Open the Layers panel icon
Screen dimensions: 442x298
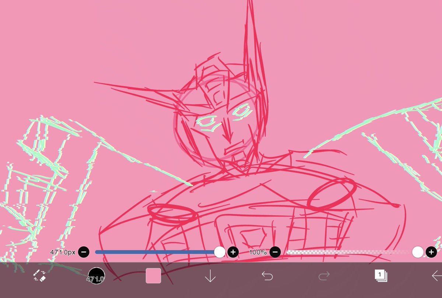[x=380, y=276]
